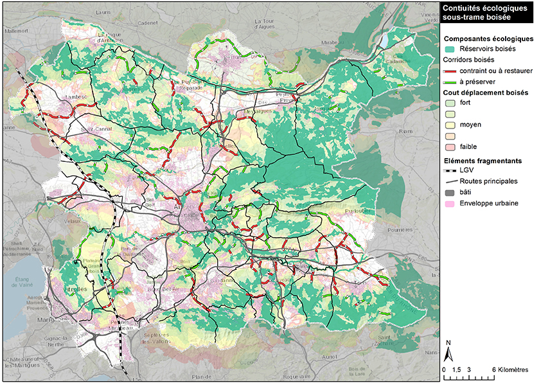Click the 'Contiuités écologiques sous-trame boisée' title box
The width and height of the screenshot is (541, 383).
pos(486,11)
